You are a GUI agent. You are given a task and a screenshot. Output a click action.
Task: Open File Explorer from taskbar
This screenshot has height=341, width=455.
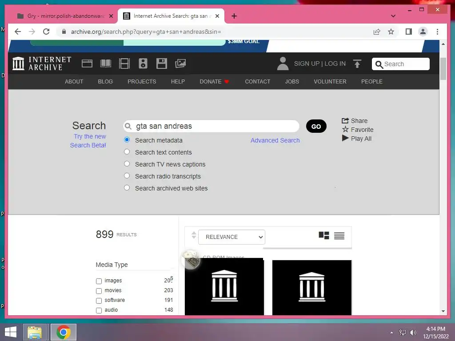point(35,332)
